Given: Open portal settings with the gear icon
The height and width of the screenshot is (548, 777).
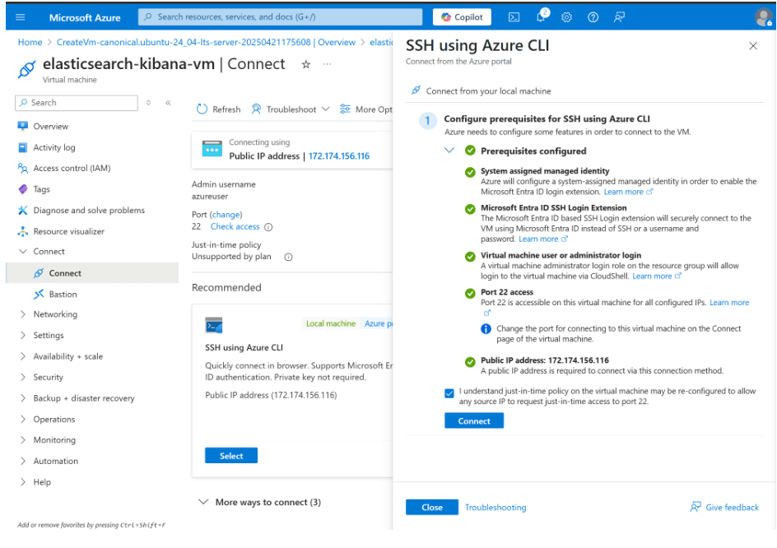Looking at the screenshot, I should (565, 16).
